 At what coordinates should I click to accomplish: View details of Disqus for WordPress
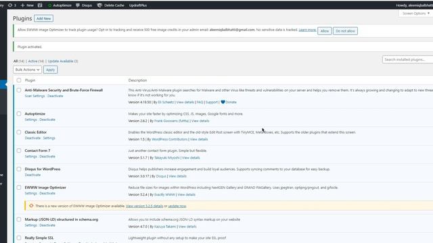coord(177,176)
